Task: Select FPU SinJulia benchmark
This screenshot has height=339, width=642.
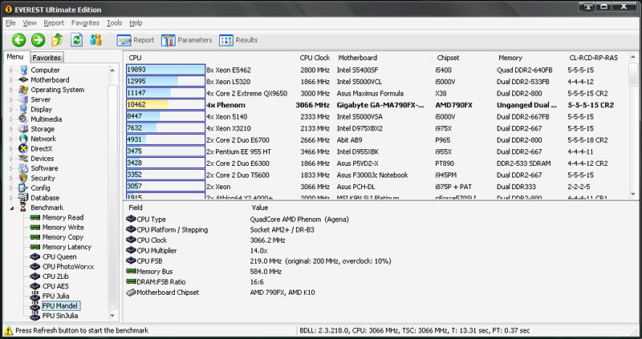Action: click(x=59, y=315)
